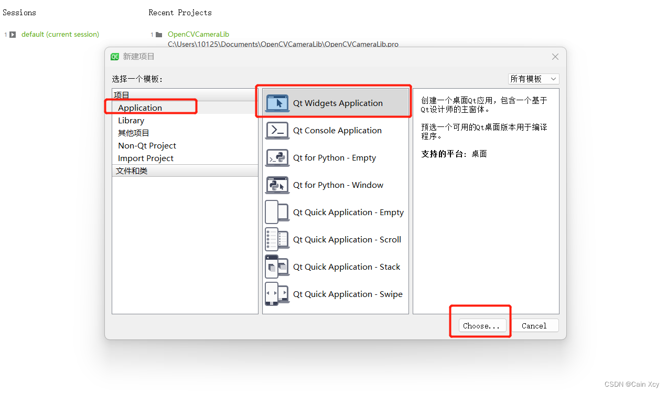This screenshot has width=667, height=393.
Task: Open the 所有模板 template filter dropdown
Action: (x=534, y=79)
